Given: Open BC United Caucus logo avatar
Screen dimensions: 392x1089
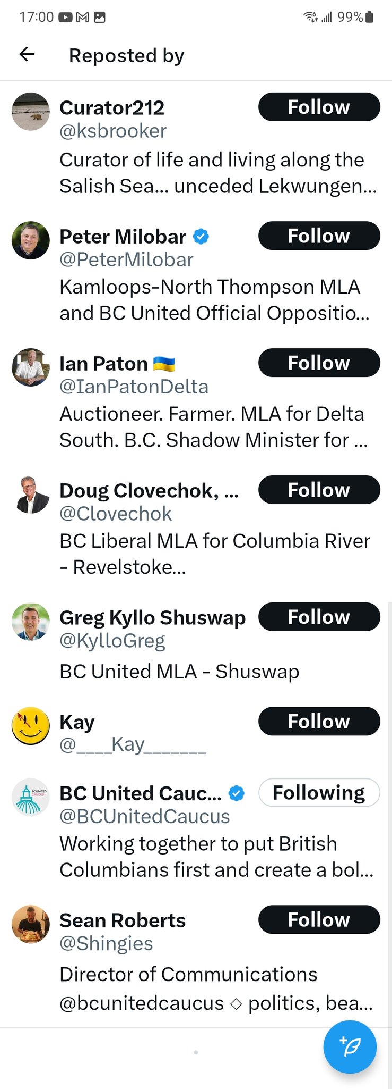Looking at the screenshot, I should click(x=31, y=797).
